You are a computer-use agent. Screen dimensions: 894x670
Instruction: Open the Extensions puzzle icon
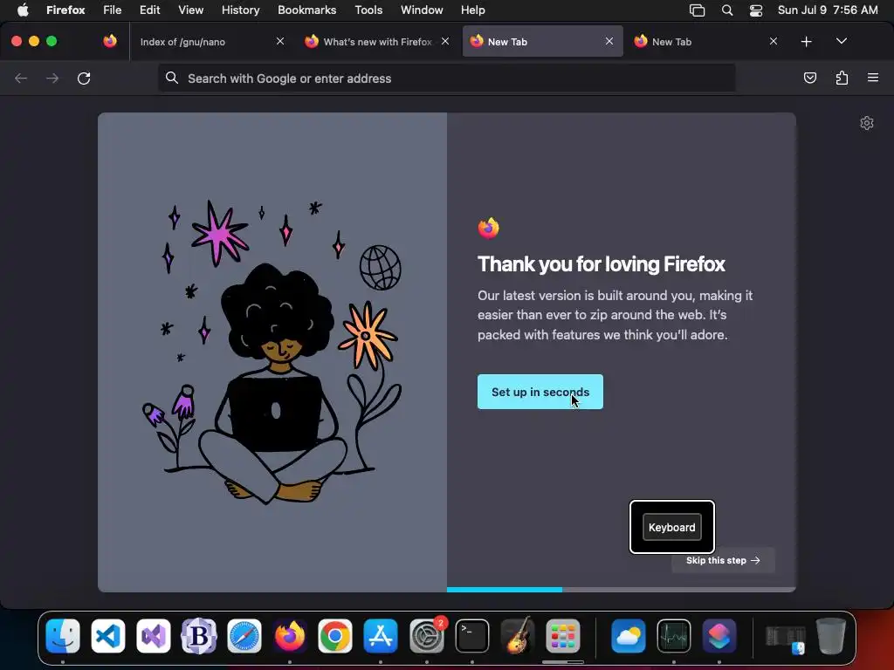click(x=842, y=78)
